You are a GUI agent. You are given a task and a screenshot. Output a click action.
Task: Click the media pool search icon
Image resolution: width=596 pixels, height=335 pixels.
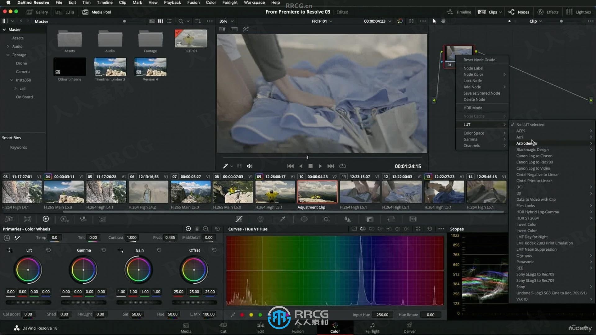181,21
